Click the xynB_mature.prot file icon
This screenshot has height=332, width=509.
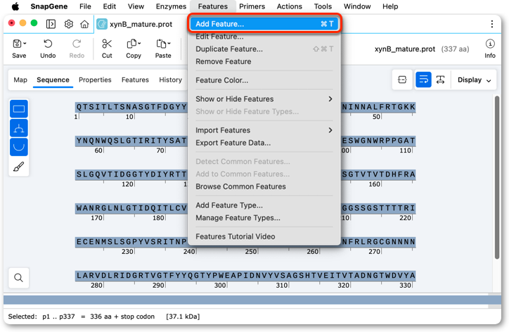pos(102,24)
